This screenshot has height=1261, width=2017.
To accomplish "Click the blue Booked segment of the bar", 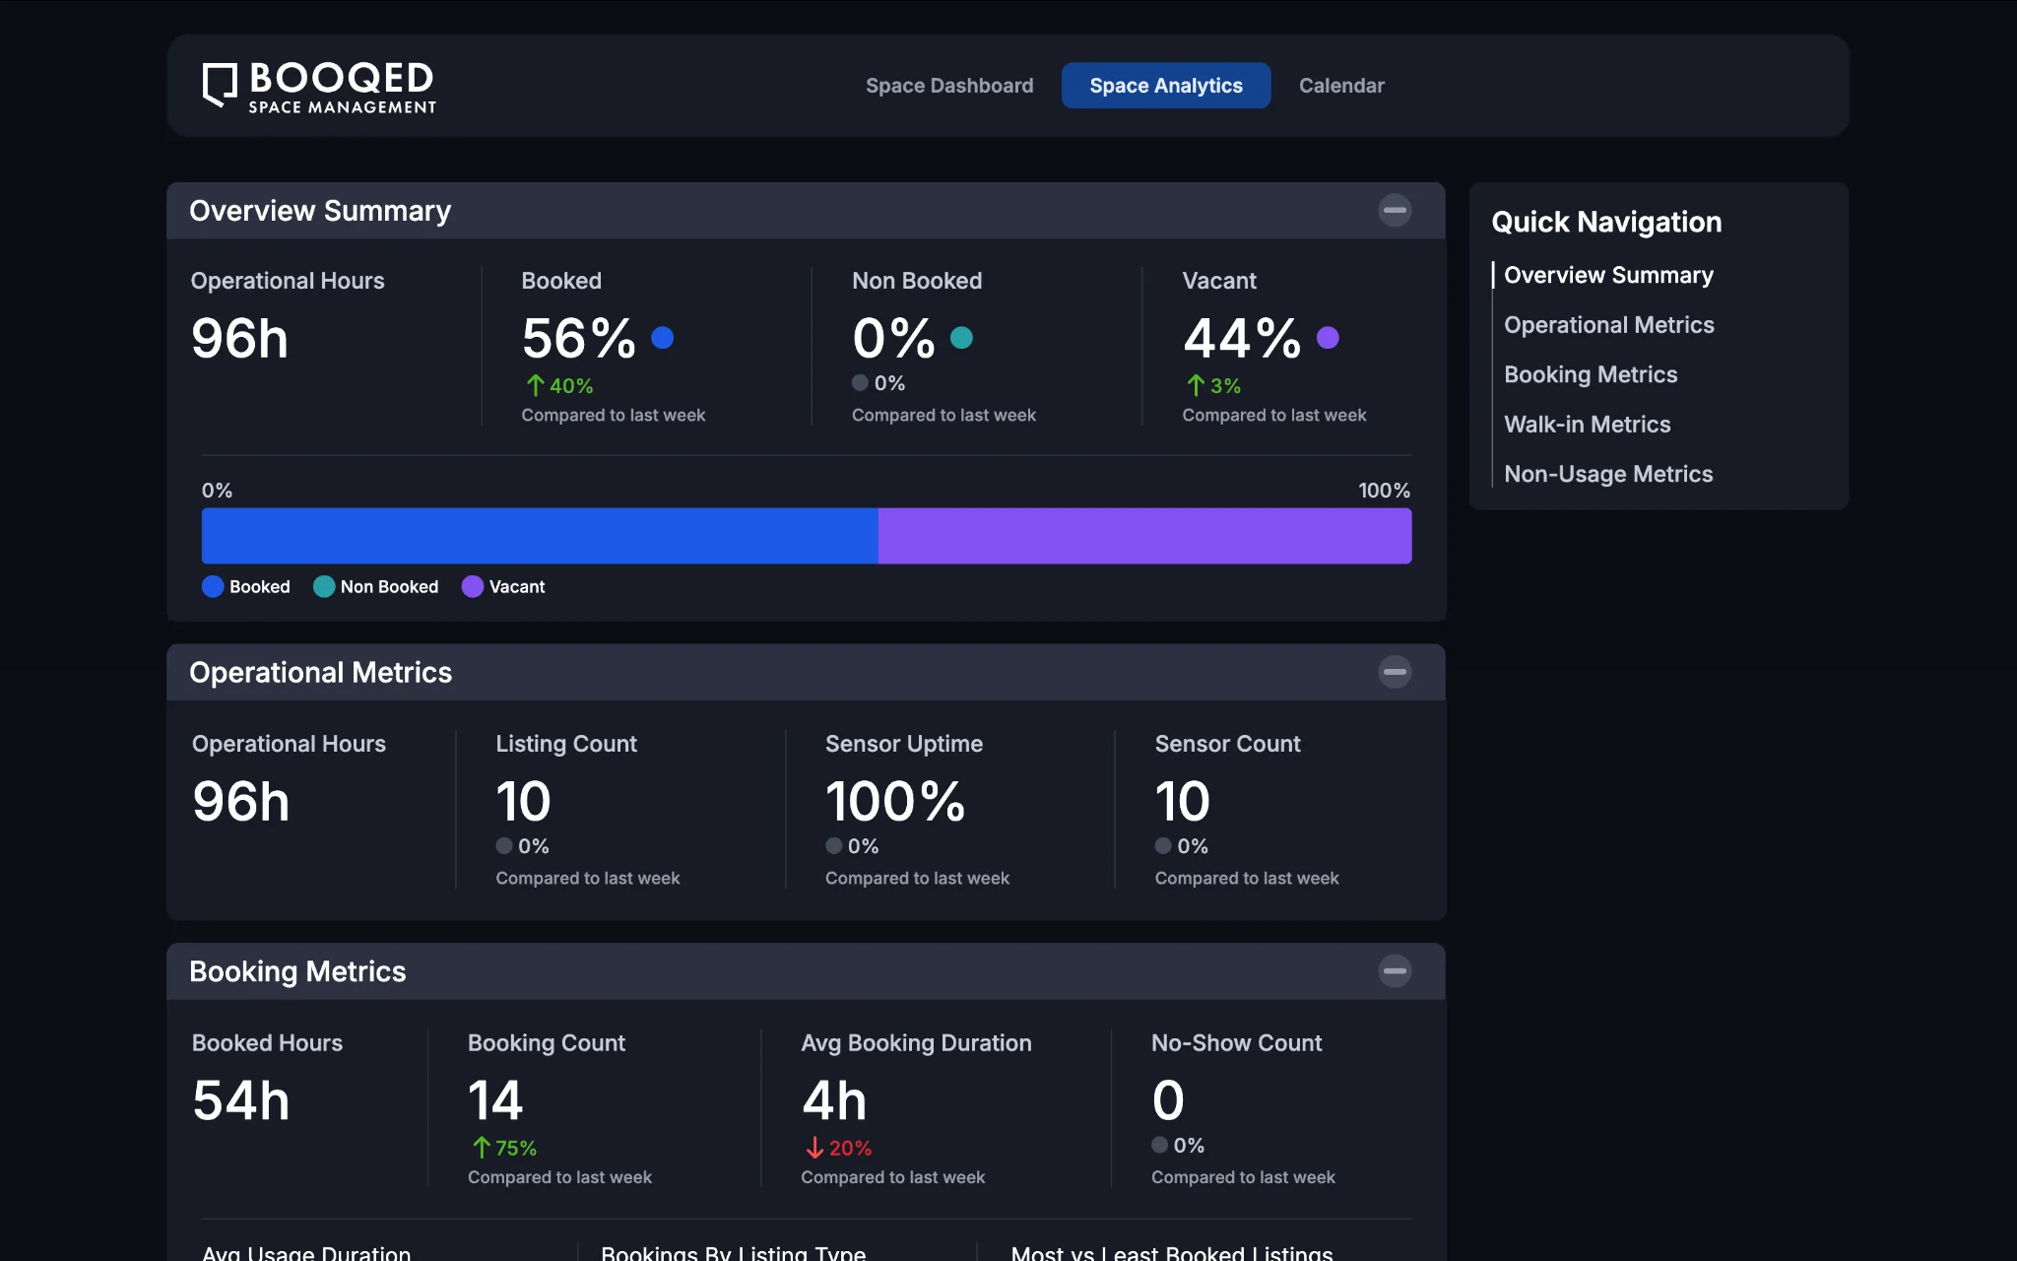I will click(540, 536).
